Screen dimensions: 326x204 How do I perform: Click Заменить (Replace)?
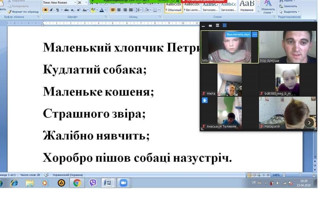(288, 6)
